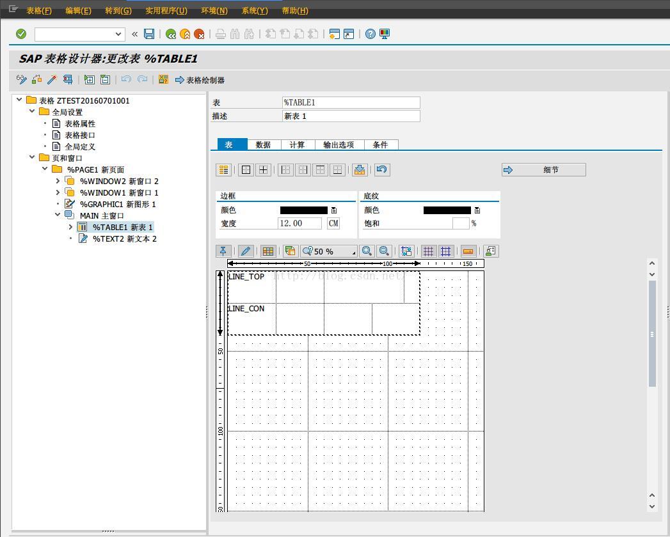Click the 描述 input field

point(351,116)
